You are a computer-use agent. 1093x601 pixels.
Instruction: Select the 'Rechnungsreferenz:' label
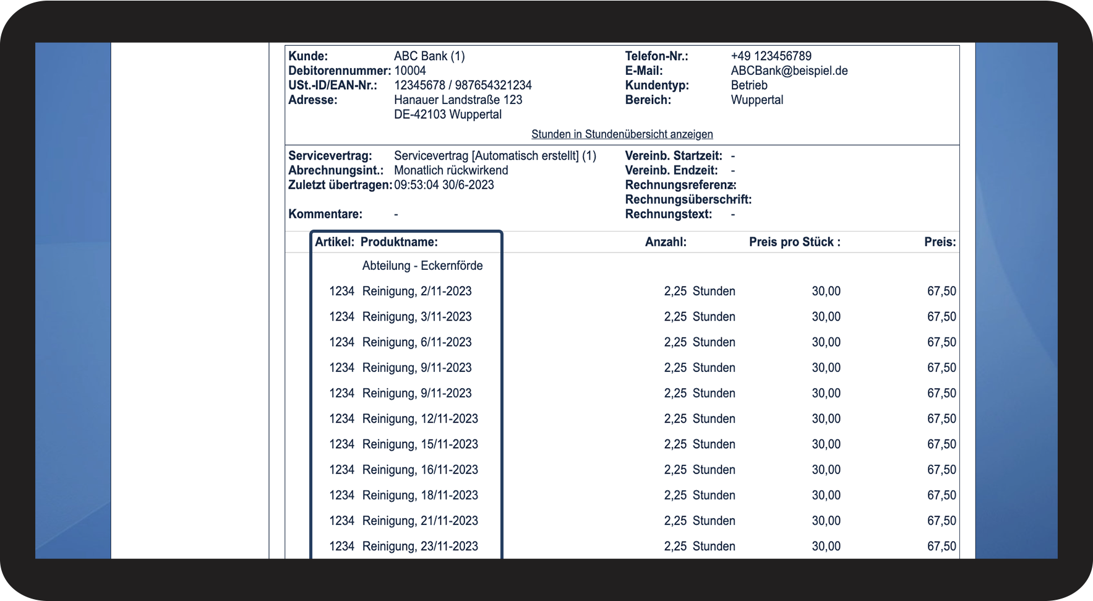[680, 185]
